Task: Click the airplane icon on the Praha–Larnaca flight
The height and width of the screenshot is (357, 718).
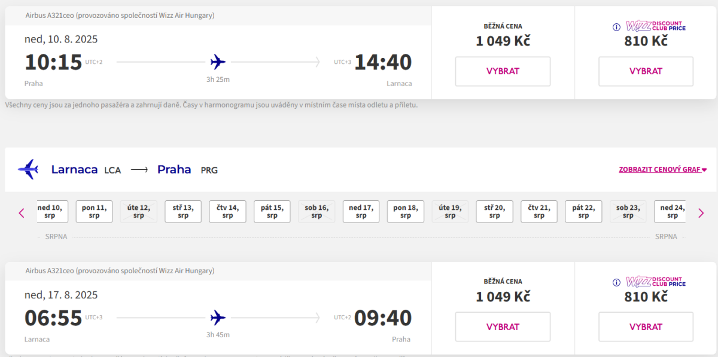Action: click(x=218, y=62)
